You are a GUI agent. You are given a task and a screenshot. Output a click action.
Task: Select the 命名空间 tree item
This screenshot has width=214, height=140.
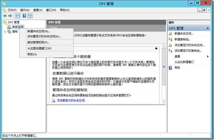pos(18,27)
